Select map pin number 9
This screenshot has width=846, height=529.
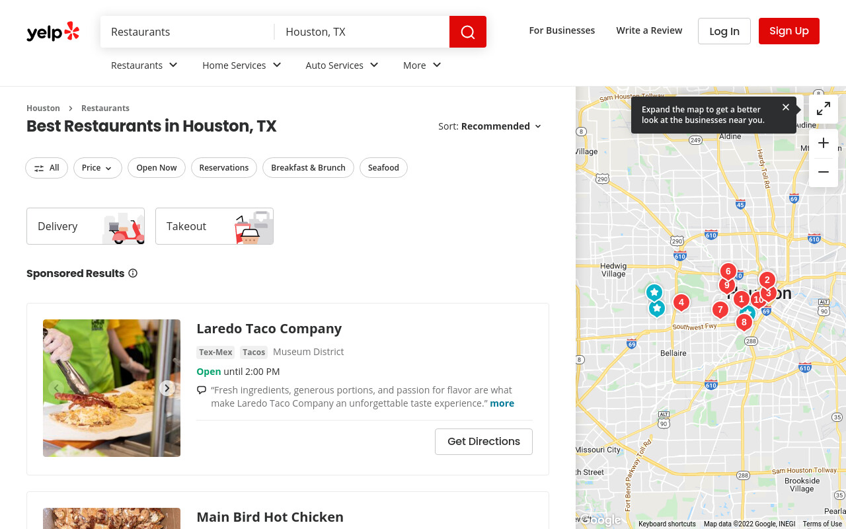tap(726, 285)
